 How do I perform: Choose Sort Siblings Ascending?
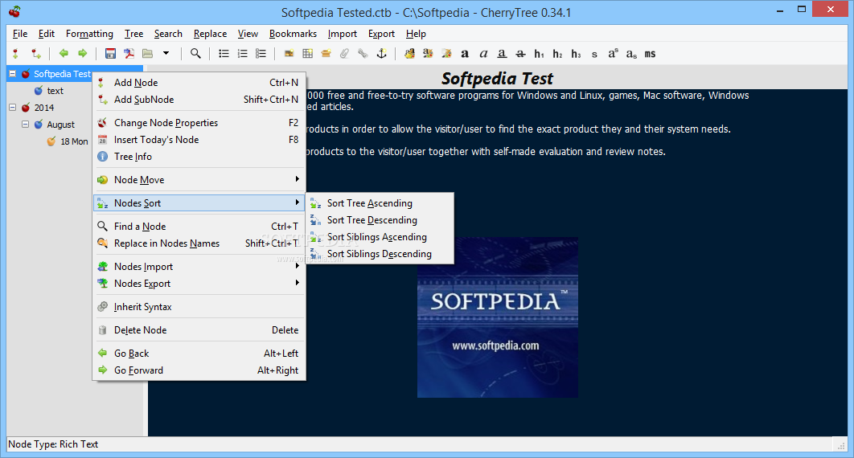pos(380,236)
